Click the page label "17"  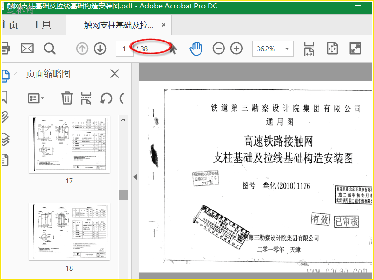pyautogui.click(x=69, y=181)
